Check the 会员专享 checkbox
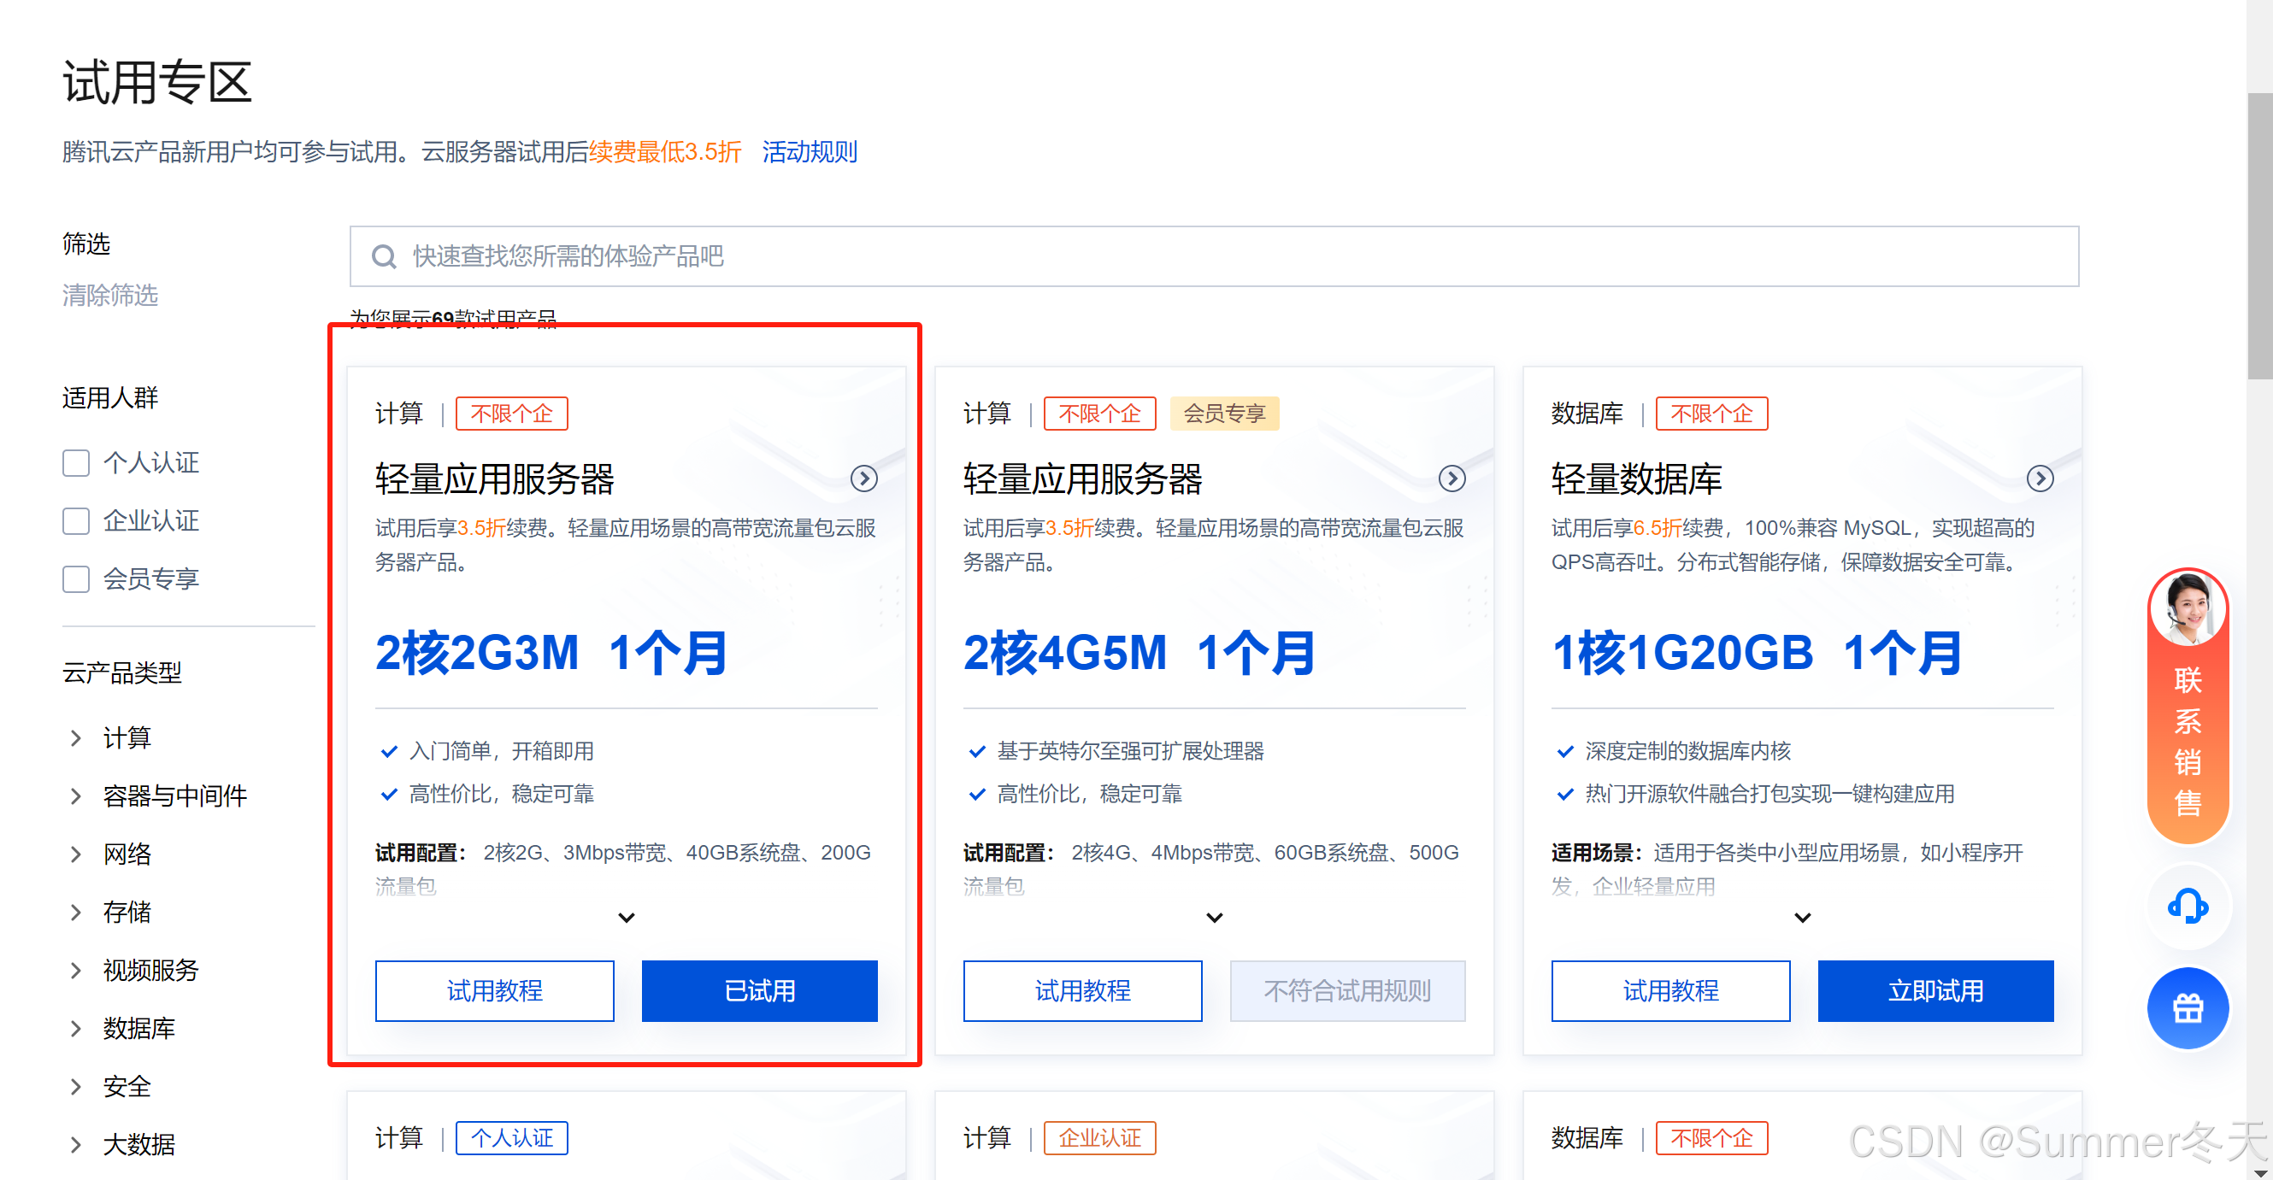 [76, 578]
